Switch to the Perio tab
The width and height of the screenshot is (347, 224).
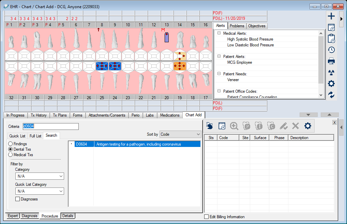click(x=136, y=115)
